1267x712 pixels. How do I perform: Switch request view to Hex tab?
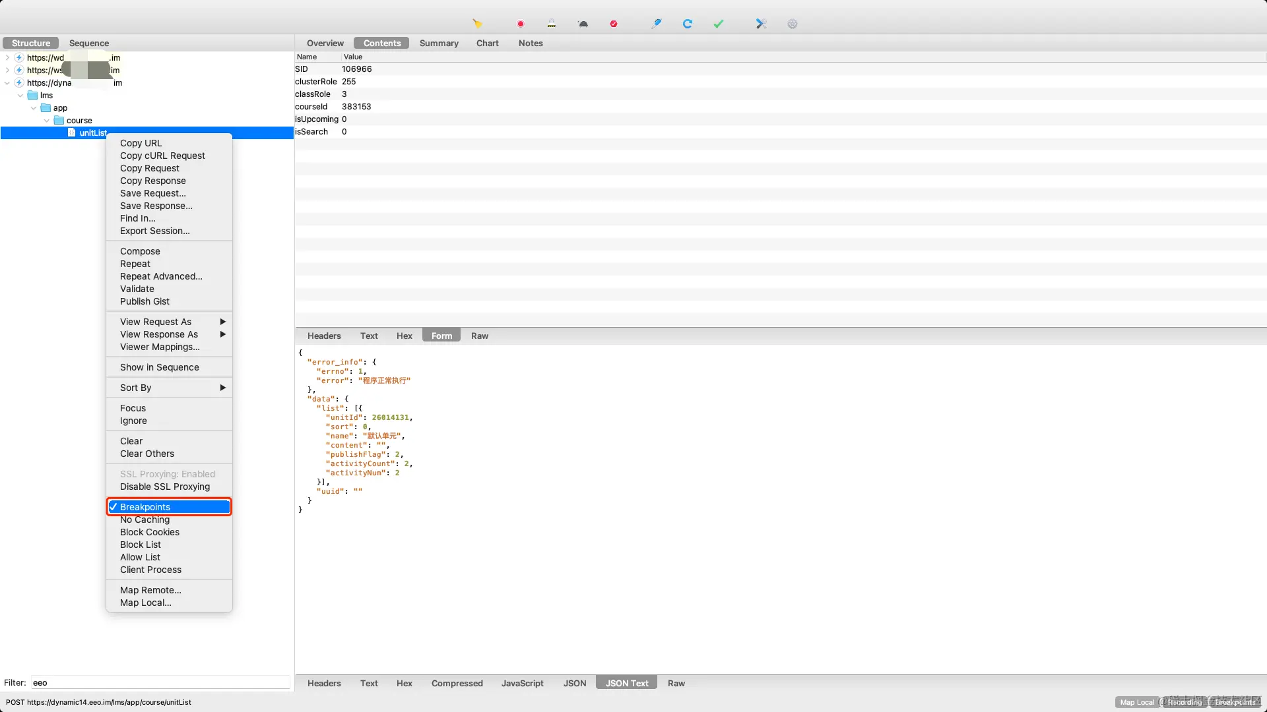pos(405,336)
